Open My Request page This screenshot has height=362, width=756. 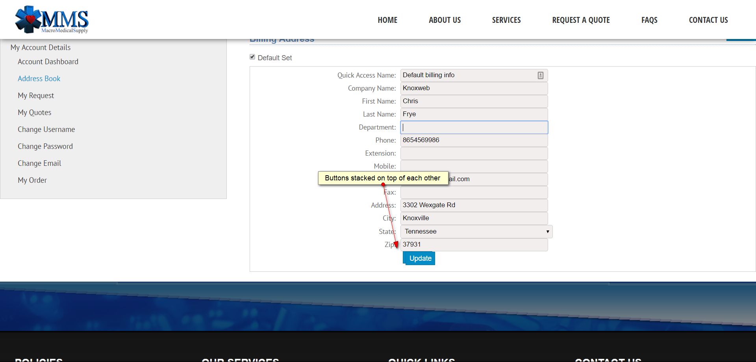pos(36,96)
